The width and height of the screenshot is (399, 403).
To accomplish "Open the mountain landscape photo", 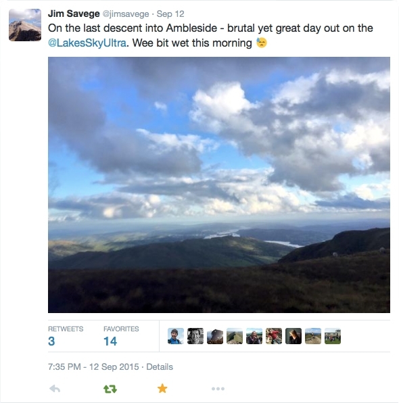I will coord(219,185).
